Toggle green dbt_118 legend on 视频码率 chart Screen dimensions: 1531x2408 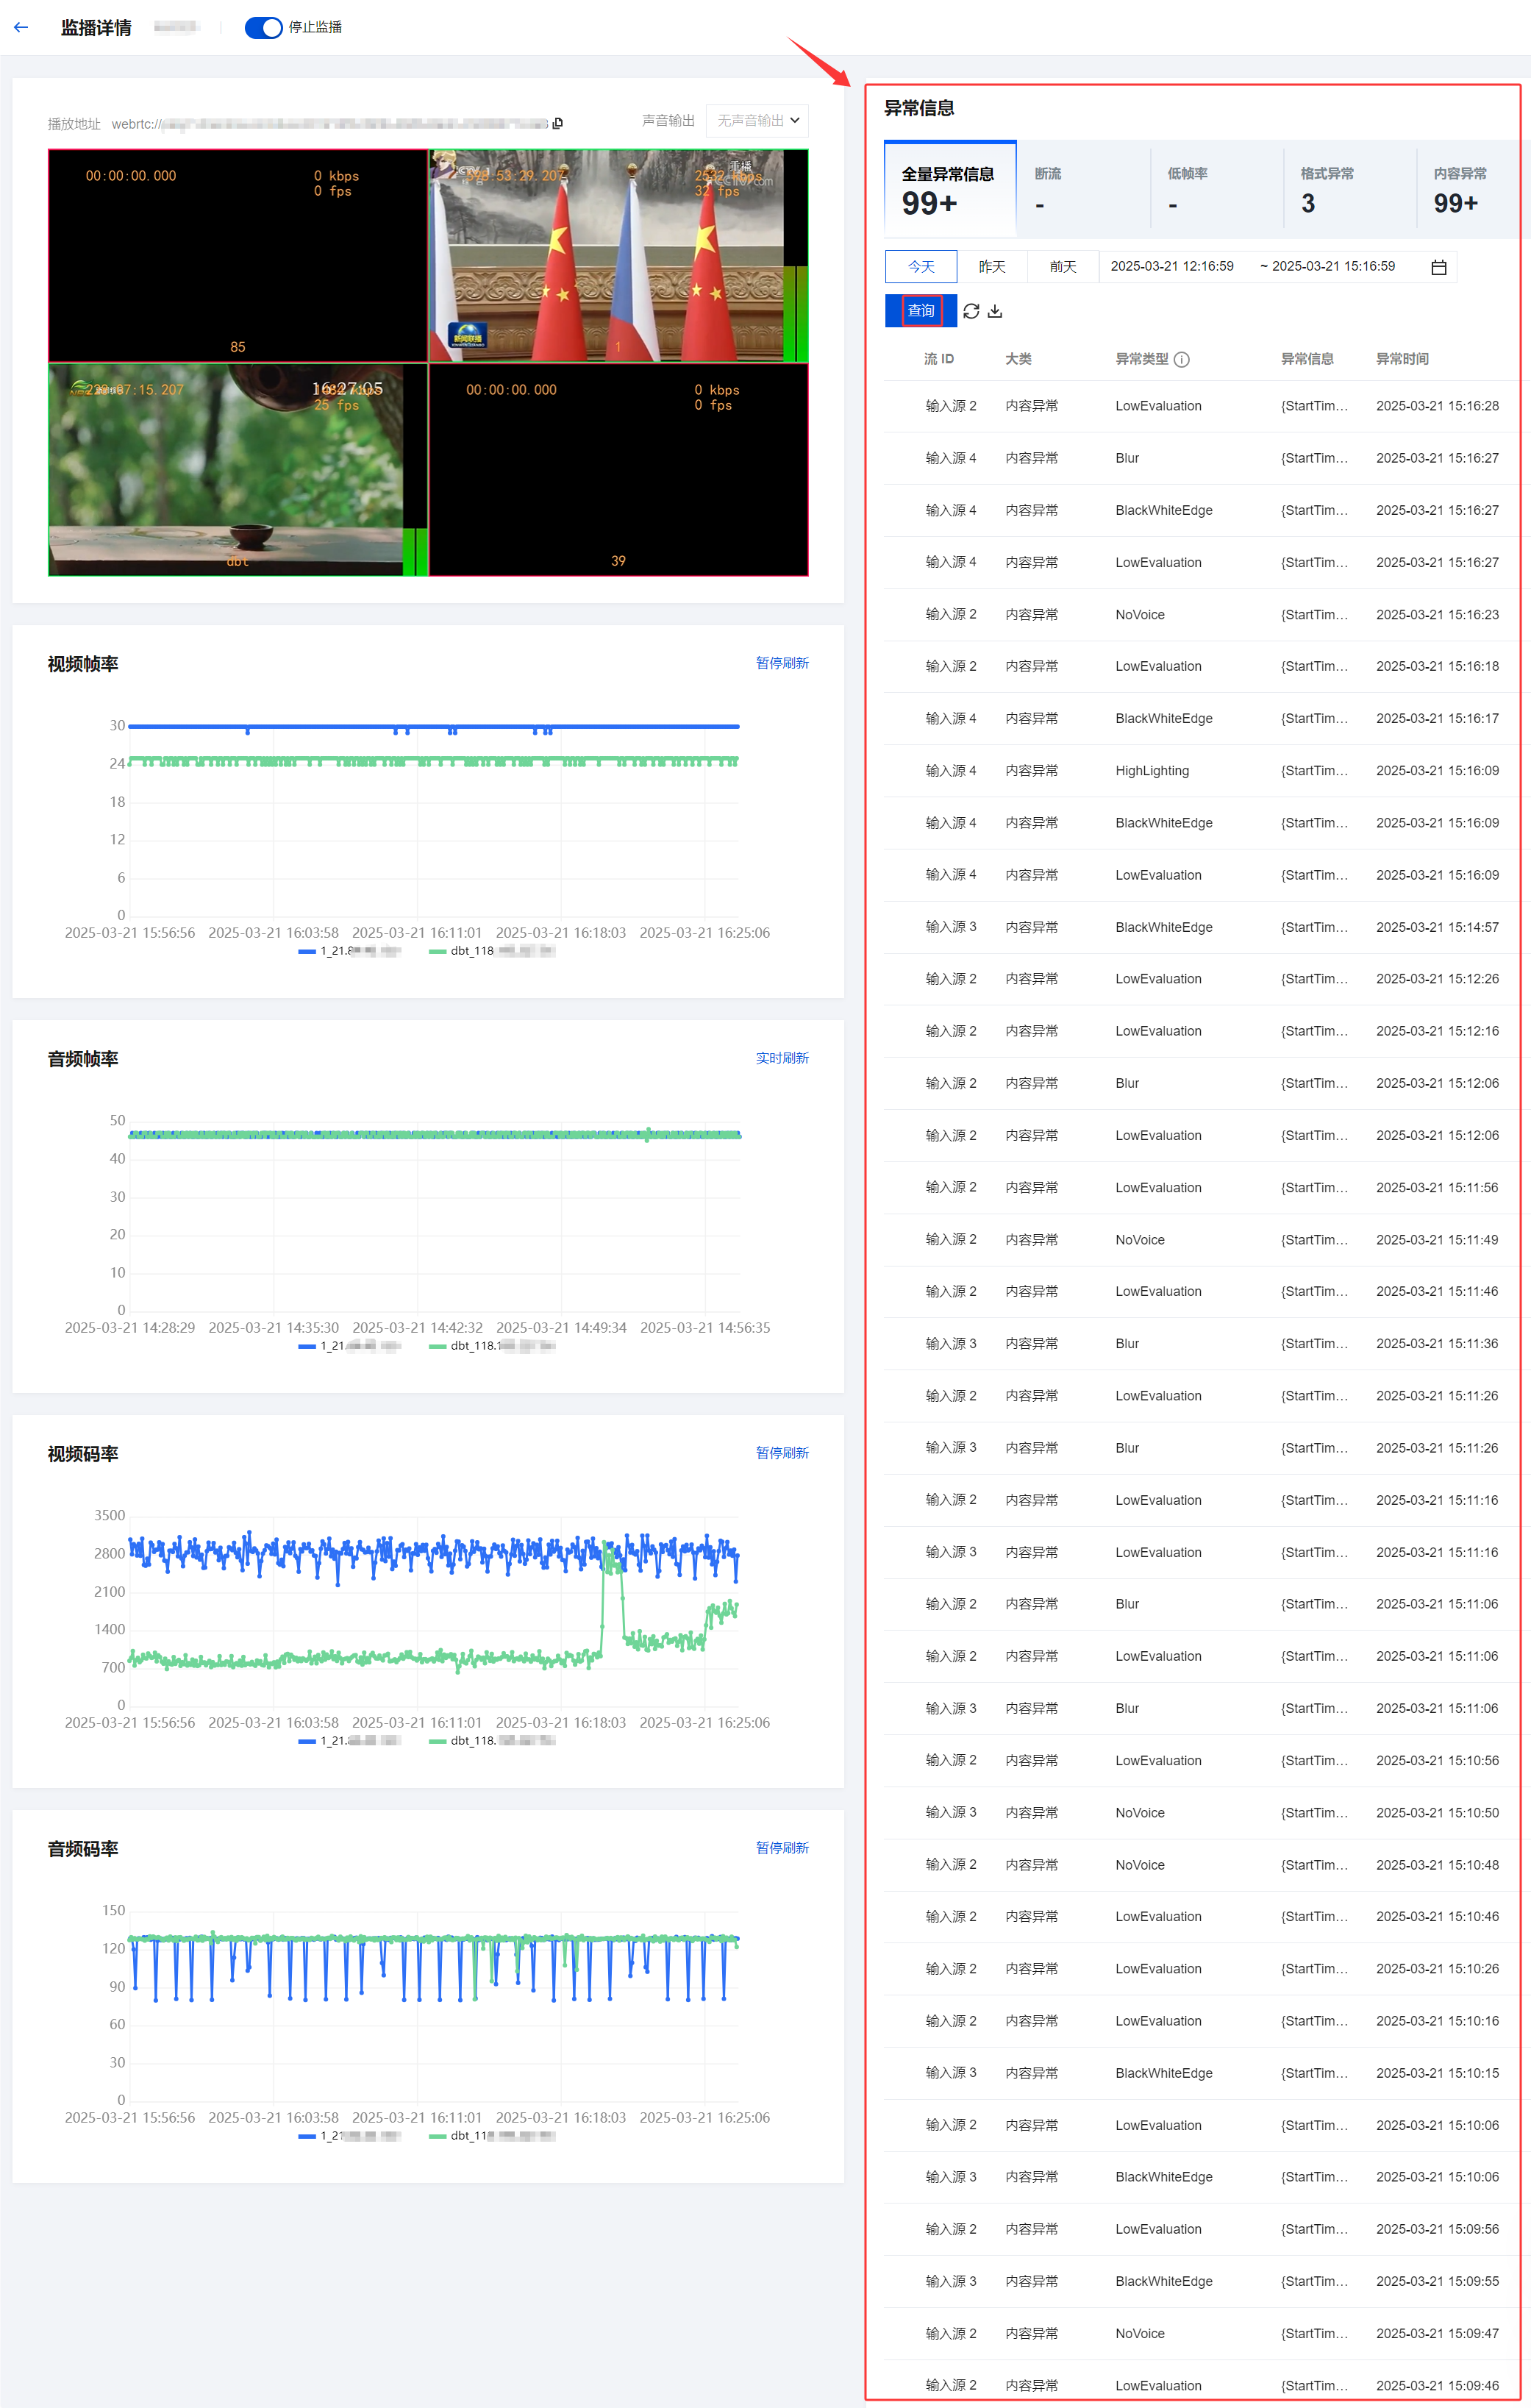click(x=491, y=1741)
